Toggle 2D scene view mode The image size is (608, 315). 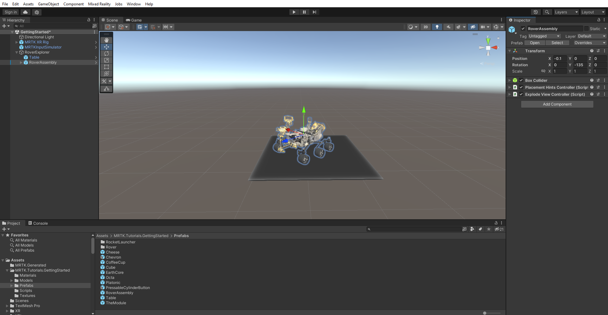point(426,27)
